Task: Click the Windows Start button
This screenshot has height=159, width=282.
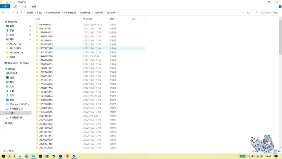Action: 3,156
